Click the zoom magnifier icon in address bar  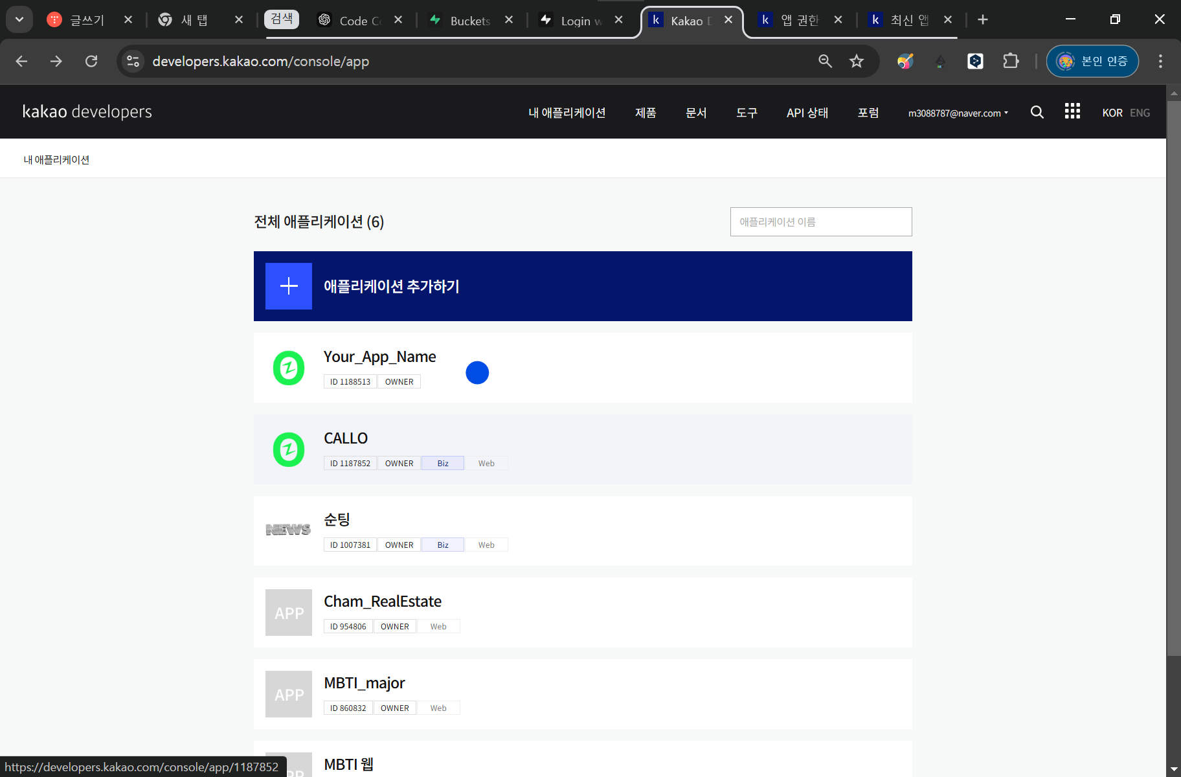pos(825,61)
